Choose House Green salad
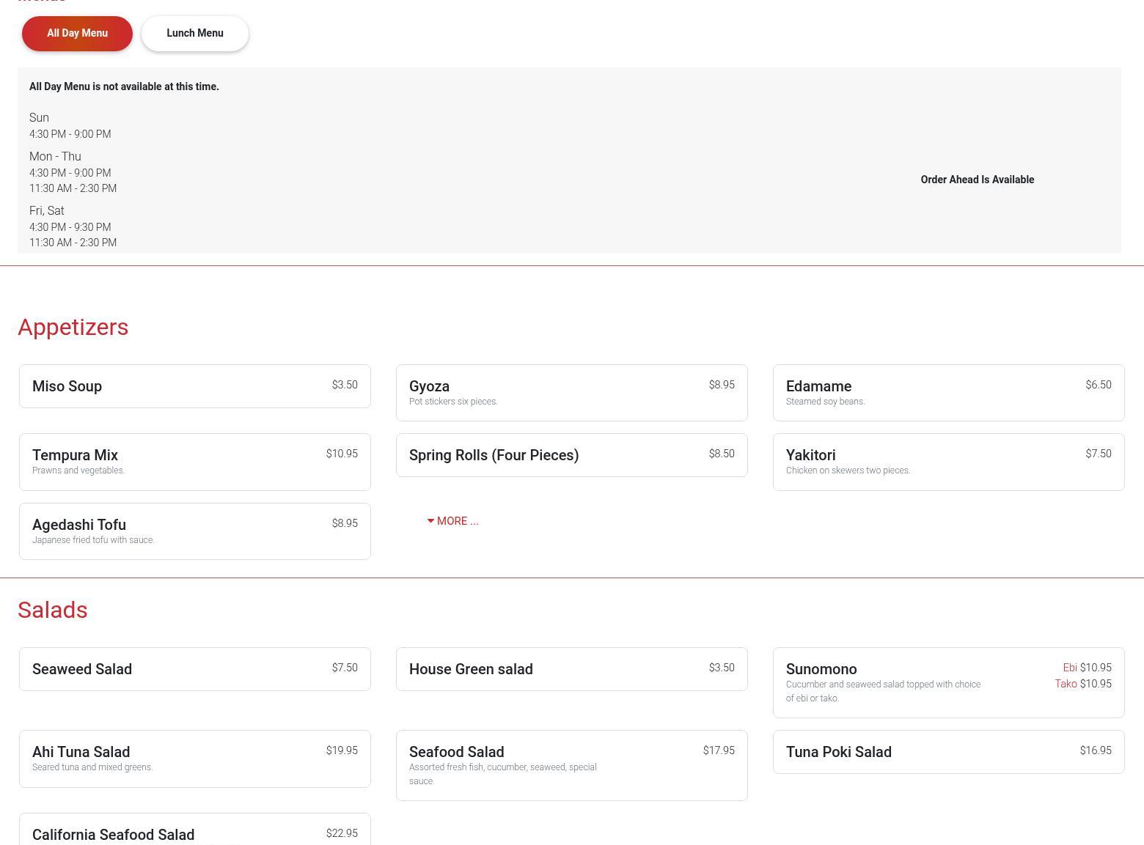1144x845 pixels. click(571, 669)
